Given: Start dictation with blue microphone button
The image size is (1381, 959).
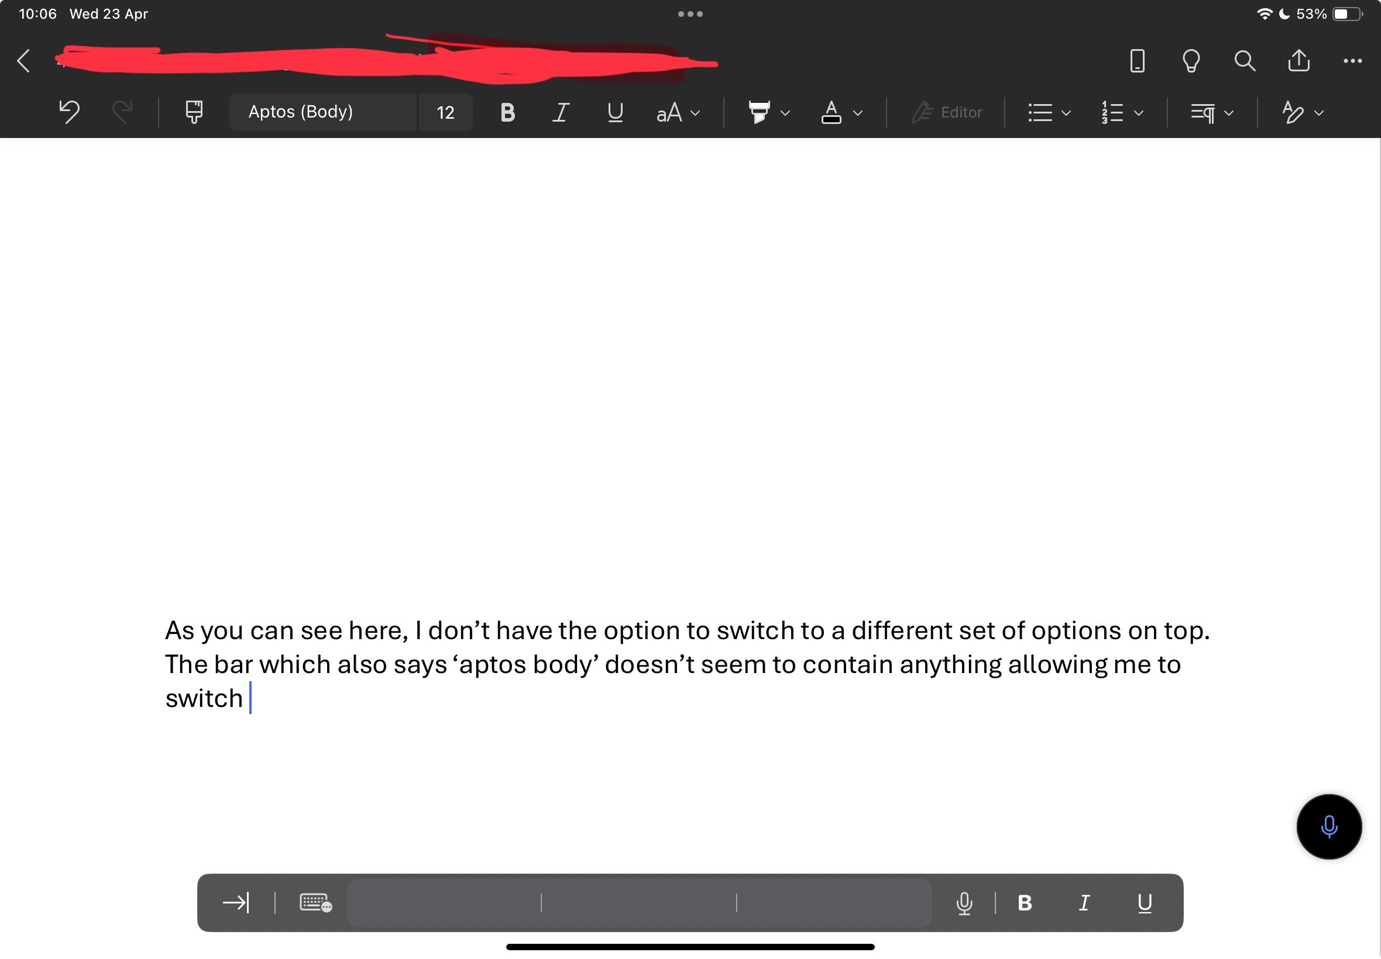Looking at the screenshot, I should (x=1328, y=827).
